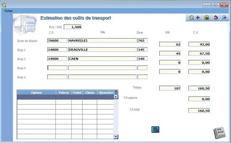
Task: Click the empty Stop 4 Ville field
Action: (x=102, y=77)
